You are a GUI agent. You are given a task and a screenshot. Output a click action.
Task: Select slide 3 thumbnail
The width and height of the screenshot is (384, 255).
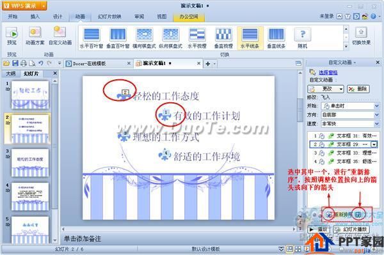click(x=30, y=163)
